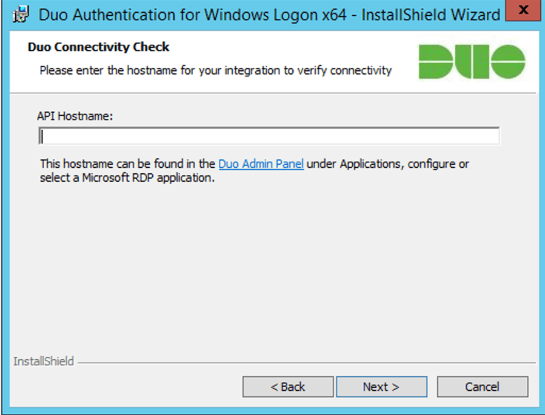Screen dimensions: 545x415
Task: Click the window title text in the title bar
Action: point(269,15)
